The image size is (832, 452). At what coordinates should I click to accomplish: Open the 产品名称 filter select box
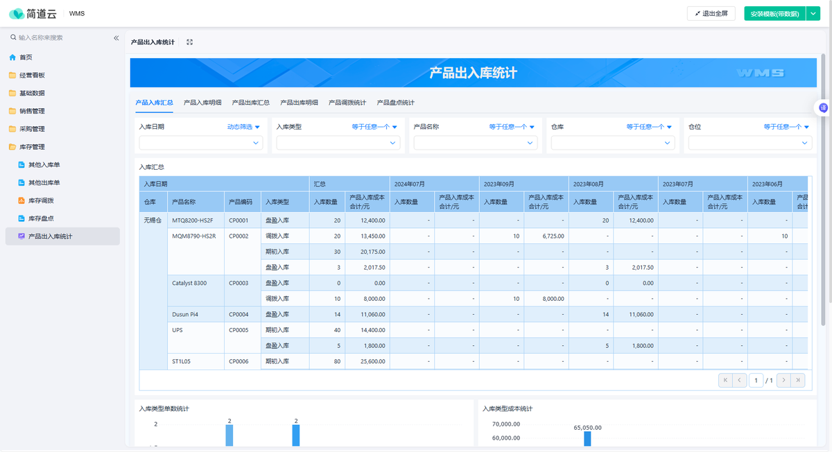(476, 143)
